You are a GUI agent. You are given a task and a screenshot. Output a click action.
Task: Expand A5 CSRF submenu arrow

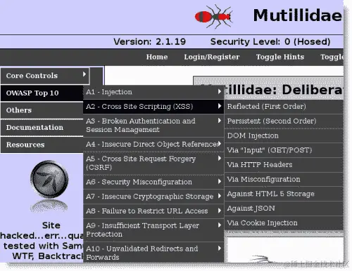click(x=220, y=158)
